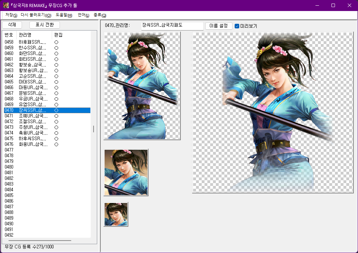
Task: Select row 0468 우금UR
Action: [47, 99]
